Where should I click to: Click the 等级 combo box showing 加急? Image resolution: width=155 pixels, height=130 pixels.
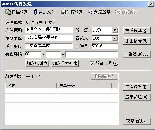[105, 30]
